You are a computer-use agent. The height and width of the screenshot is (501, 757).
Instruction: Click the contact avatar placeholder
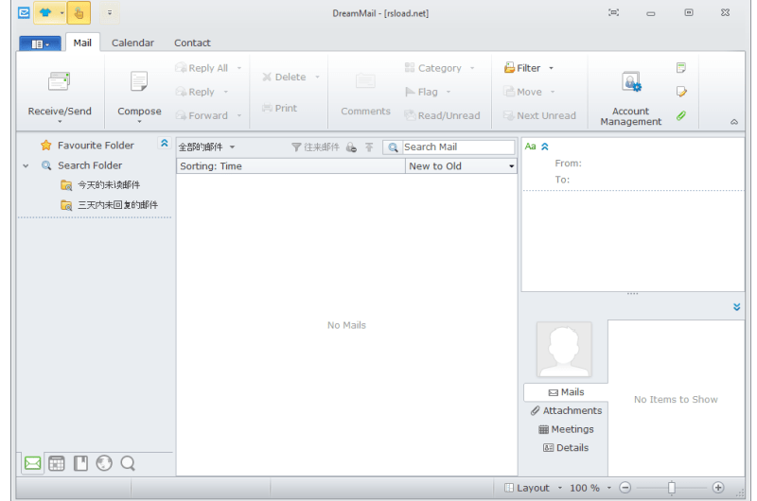pos(564,350)
